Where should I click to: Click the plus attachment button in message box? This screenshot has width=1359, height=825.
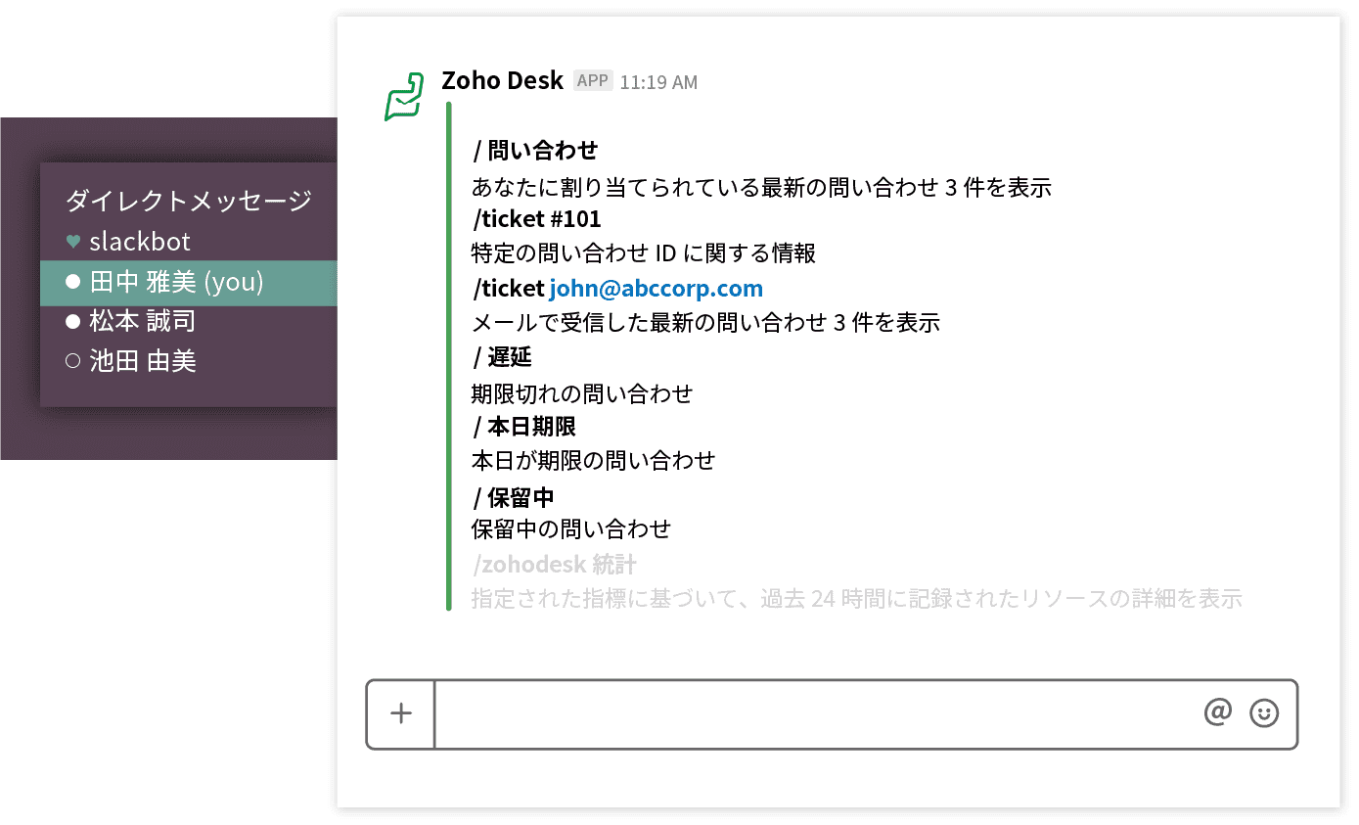click(401, 713)
